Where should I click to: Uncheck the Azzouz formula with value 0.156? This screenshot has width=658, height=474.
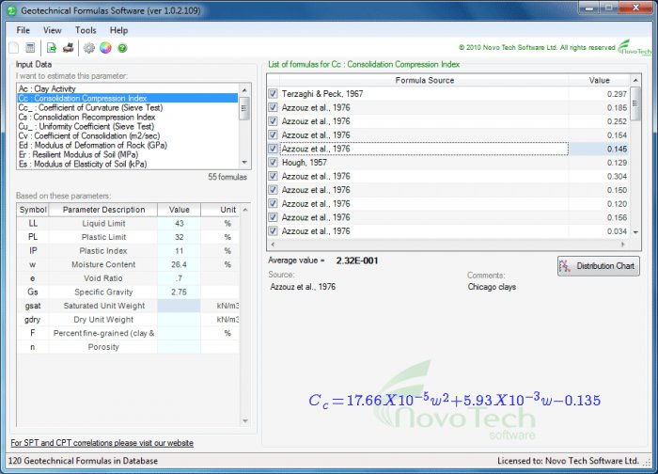pyautogui.click(x=274, y=217)
